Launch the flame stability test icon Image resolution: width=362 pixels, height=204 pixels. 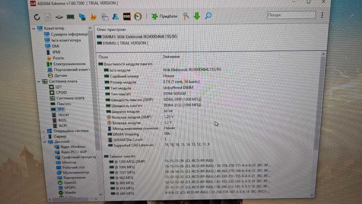[93, 17]
